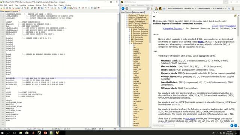Open the Encoding menu in Notepad++
Viewport: 240px width, 135px height.
(x=22, y=5)
